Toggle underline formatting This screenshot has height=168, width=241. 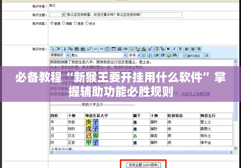180,49
